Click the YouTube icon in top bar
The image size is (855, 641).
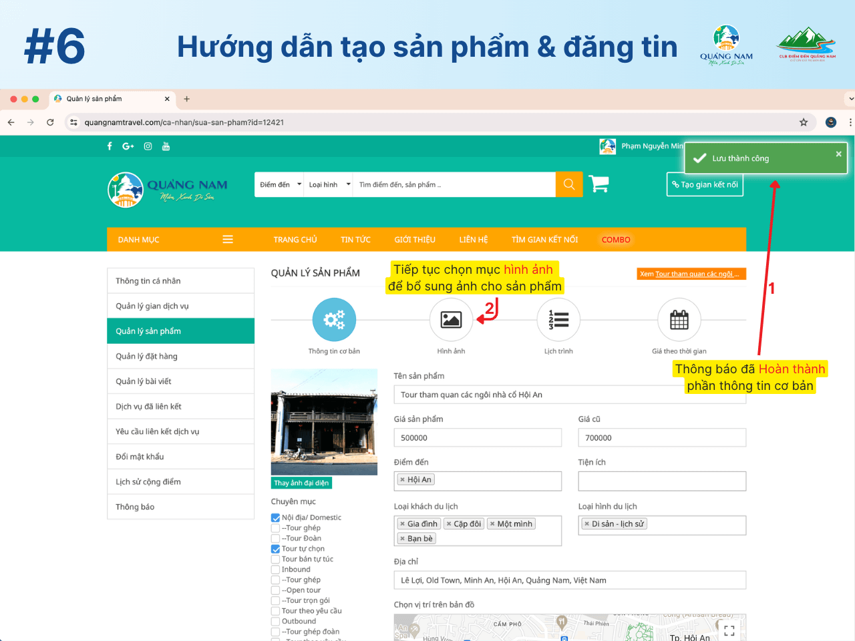[166, 146]
